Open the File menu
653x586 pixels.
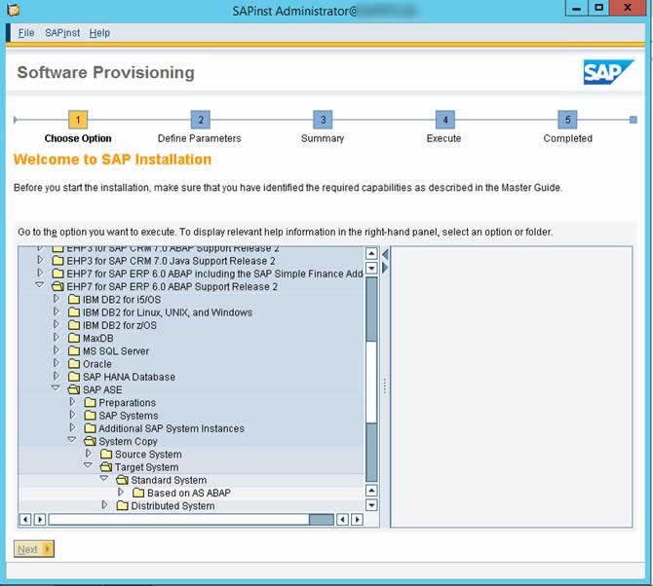click(x=25, y=33)
